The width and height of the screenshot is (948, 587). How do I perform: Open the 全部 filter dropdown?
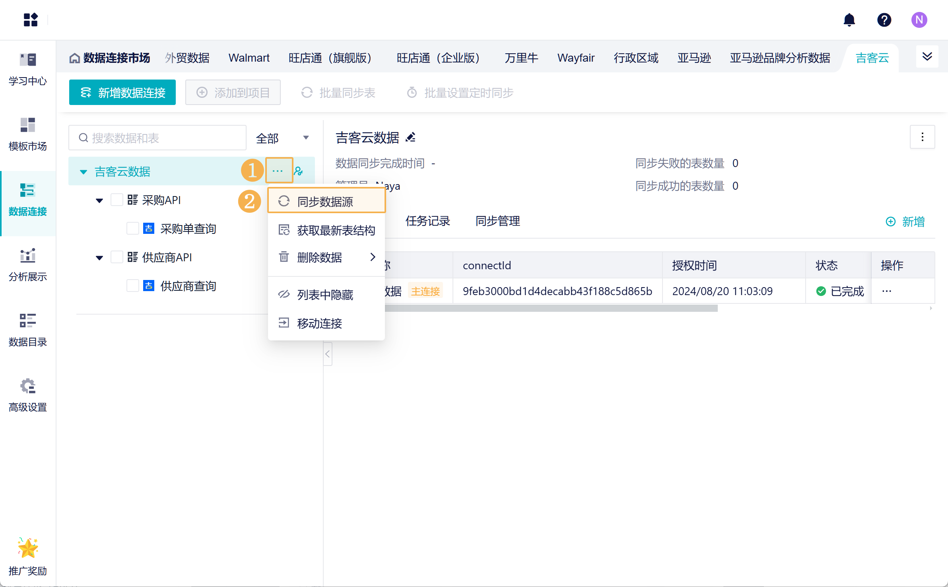[x=282, y=138]
